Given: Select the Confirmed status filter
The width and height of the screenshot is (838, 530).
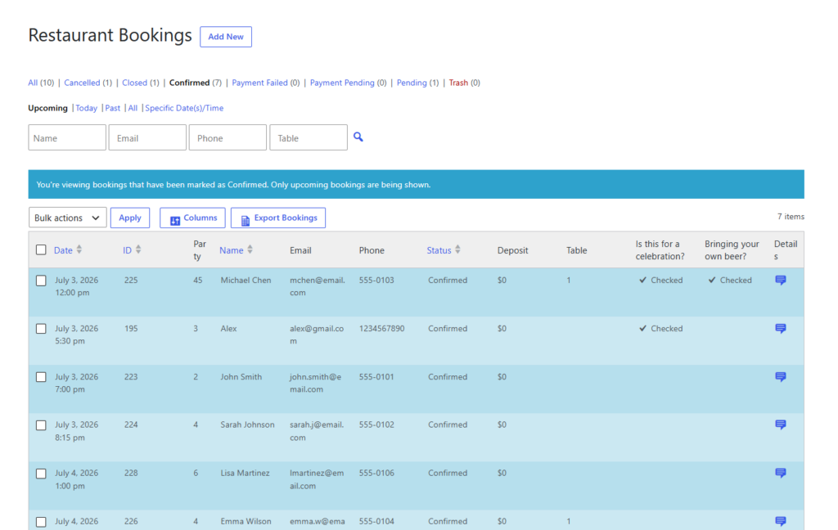Looking at the screenshot, I should 189,83.
